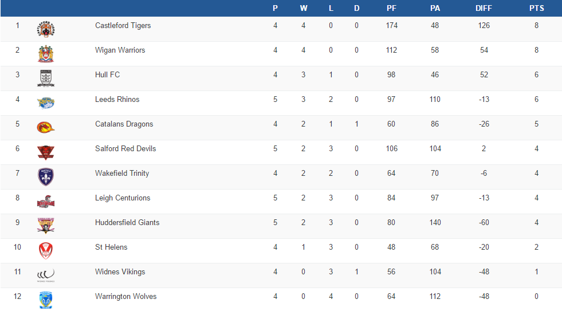
Task: Click the DIFF column header
Action: coord(484,9)
